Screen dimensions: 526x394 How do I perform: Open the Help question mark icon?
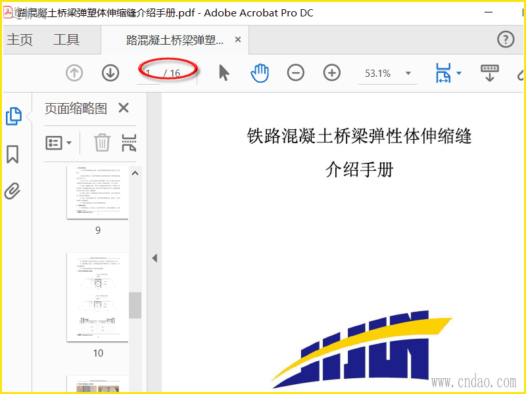coord(506,39)
